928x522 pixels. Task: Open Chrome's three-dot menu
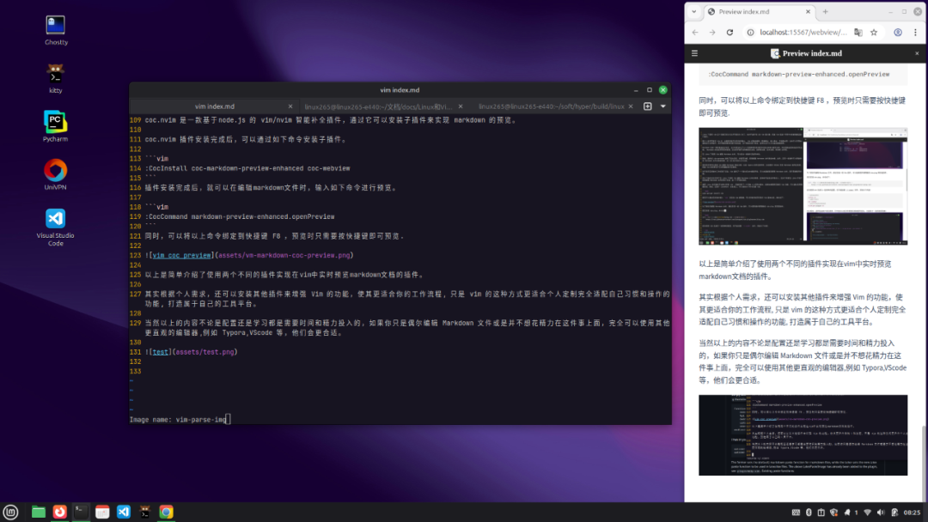915,33
